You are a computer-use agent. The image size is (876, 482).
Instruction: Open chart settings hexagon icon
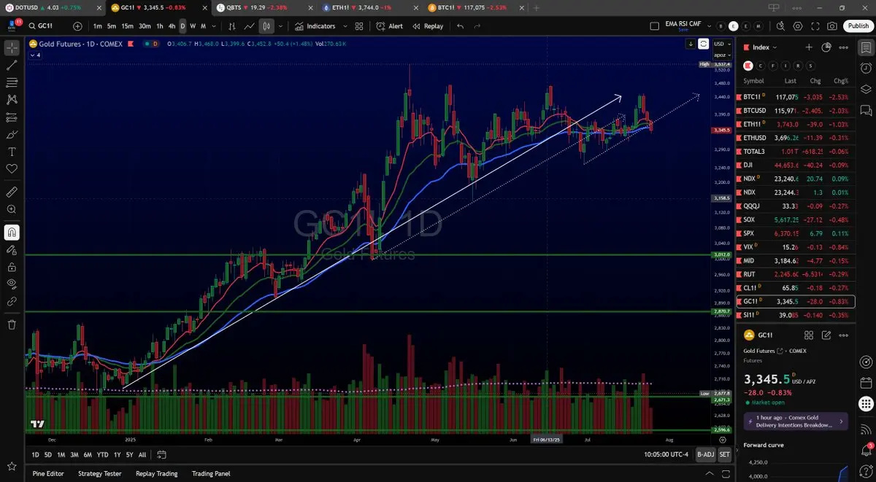(797, 26)
